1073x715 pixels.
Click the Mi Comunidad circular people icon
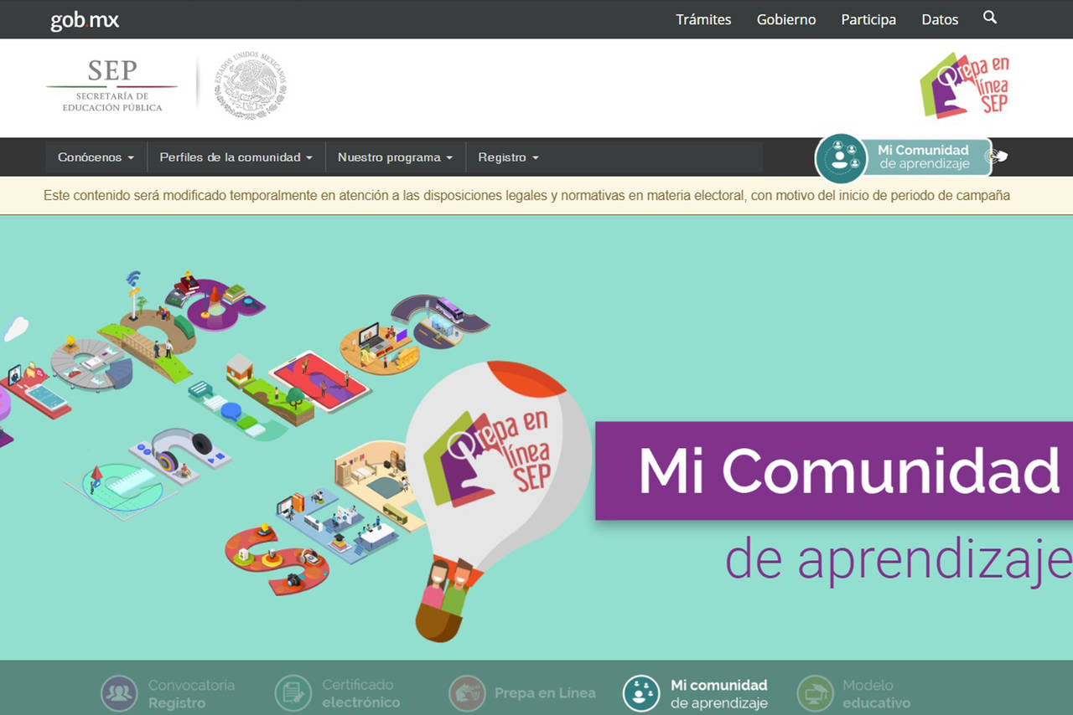841,158
